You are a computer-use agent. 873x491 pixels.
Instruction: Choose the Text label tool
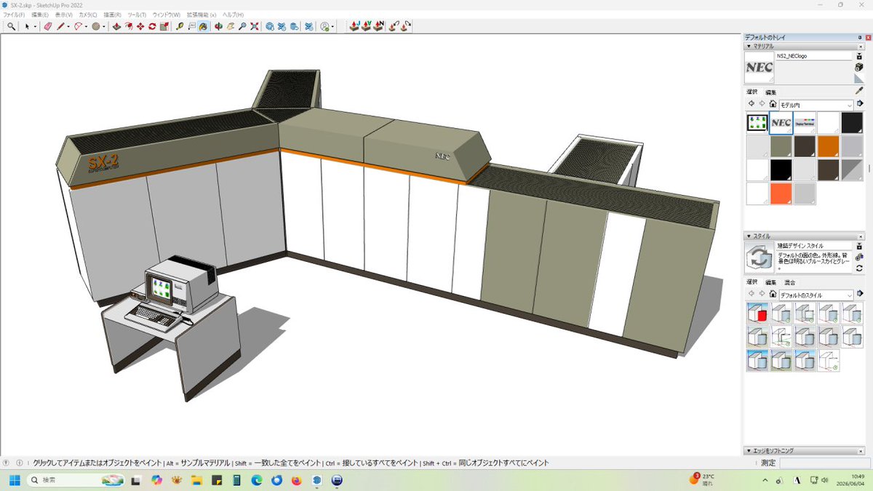click(191, 26)
